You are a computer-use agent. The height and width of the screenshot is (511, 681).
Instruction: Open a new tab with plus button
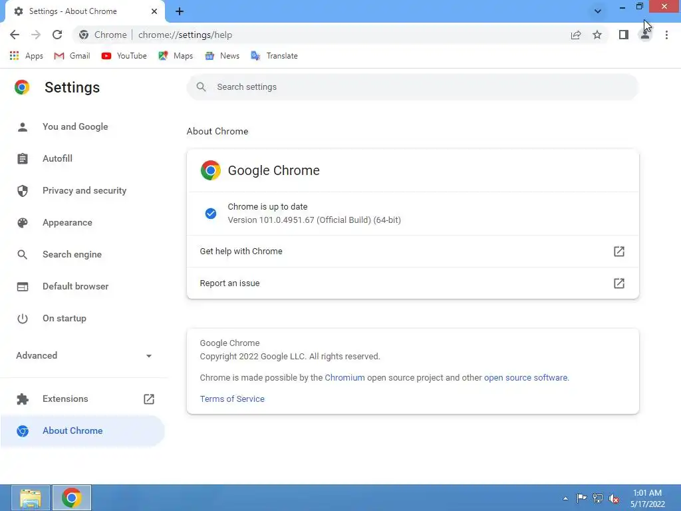[x=180, y=11]
